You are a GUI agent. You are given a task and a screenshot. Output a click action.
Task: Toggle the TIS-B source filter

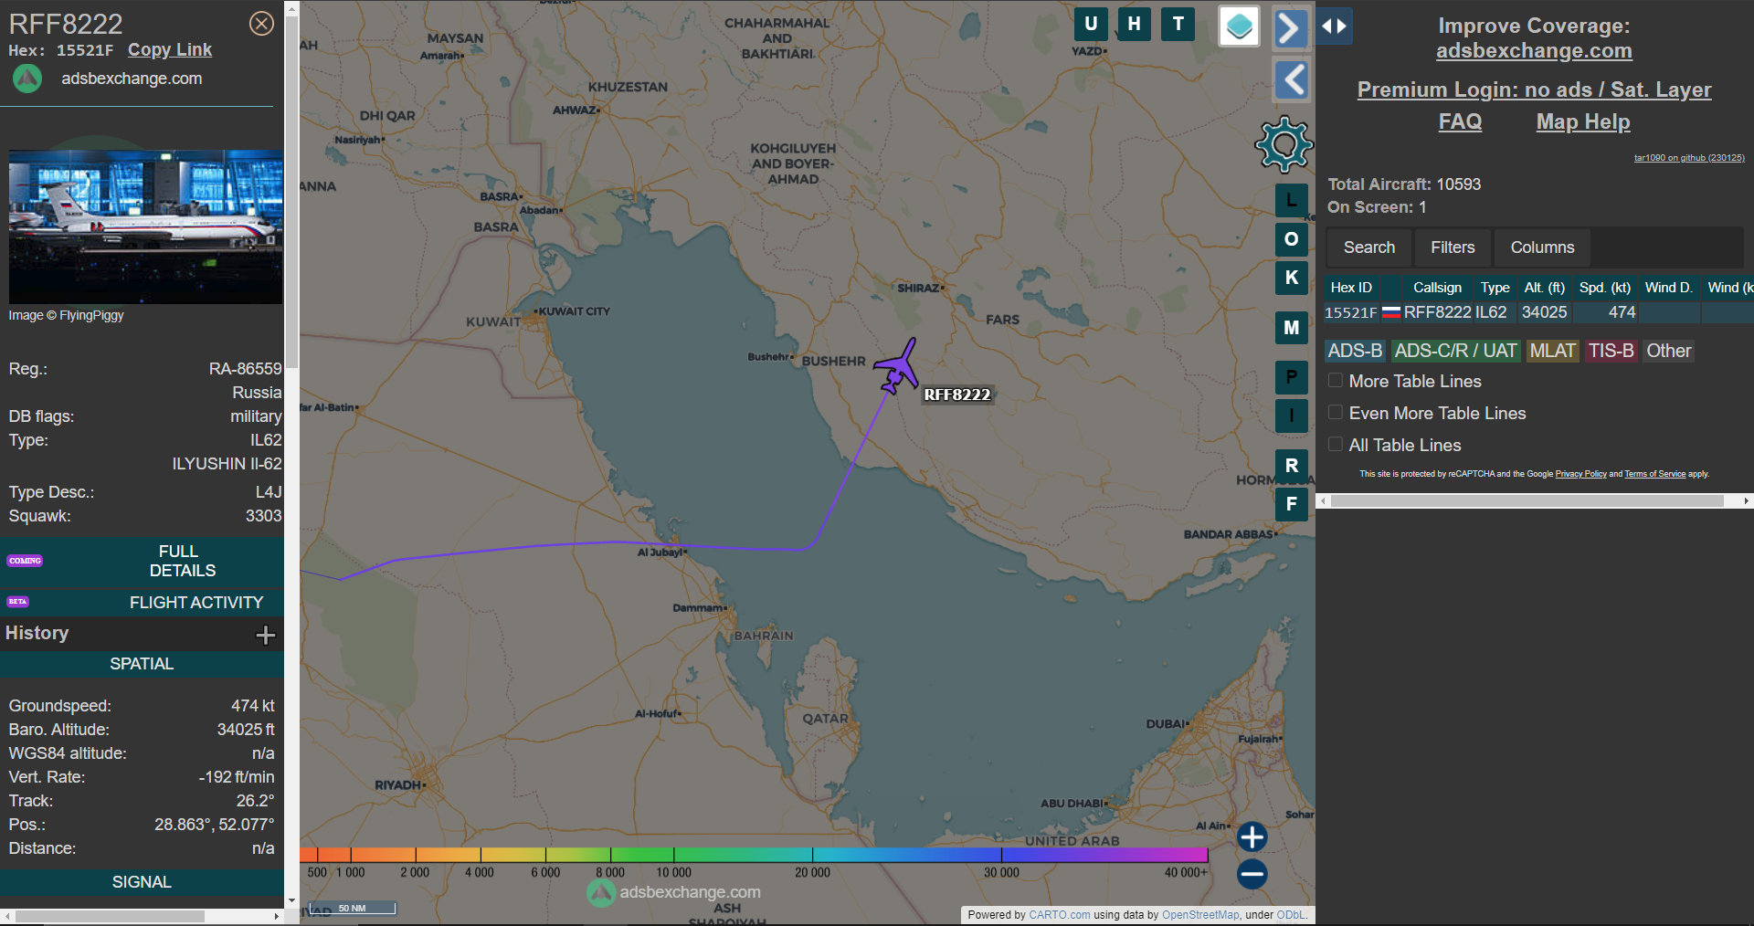[1611, 351]
